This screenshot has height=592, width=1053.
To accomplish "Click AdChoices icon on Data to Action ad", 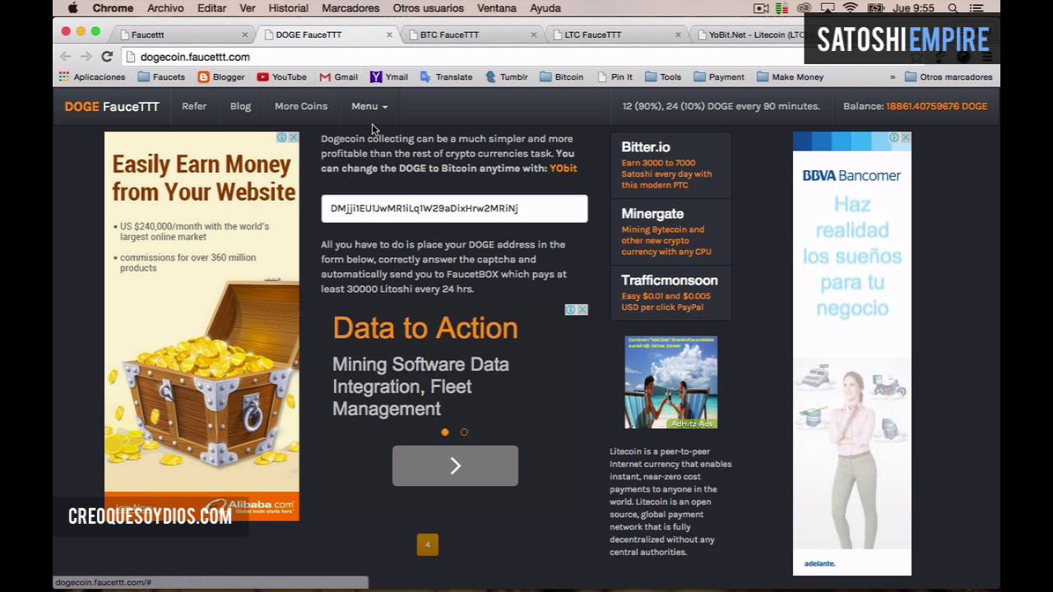I will (x=570, y=310).
